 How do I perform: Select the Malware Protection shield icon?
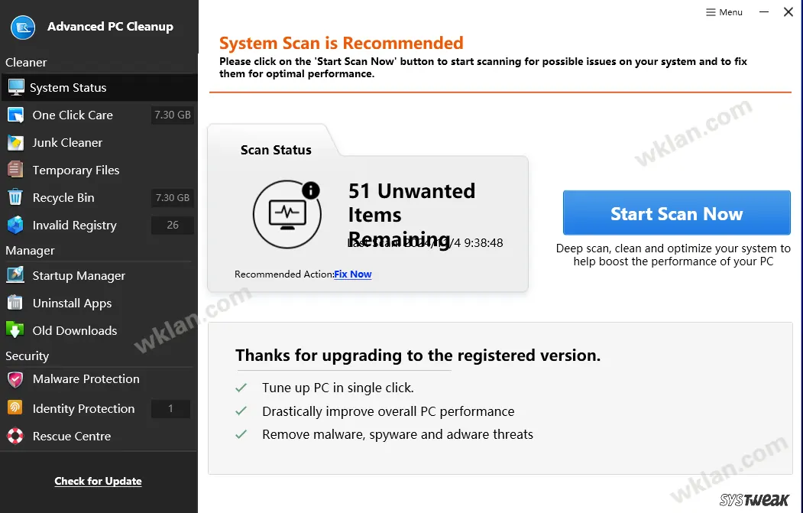[15, 379]
